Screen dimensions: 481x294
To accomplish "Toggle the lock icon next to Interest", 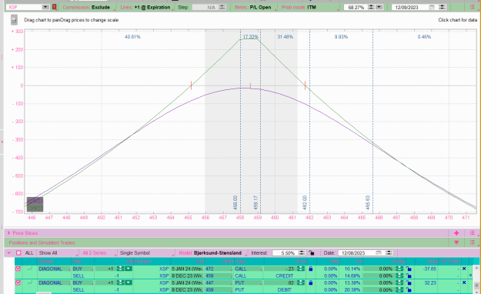I will point(312,253).
